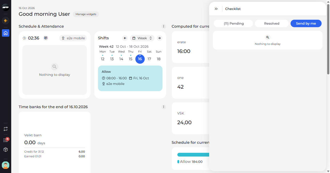Image resolution: width=330 pixels, height=173 pixels.
Task: Select the Send by me tab
Action: click(306, 23)
